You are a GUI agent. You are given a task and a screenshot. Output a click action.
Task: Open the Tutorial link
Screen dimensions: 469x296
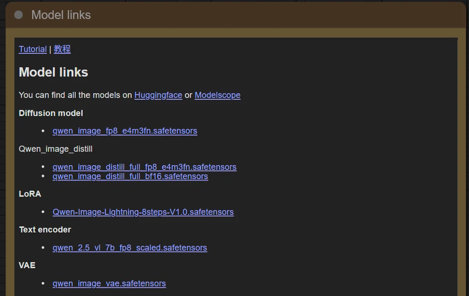[33, 49]
